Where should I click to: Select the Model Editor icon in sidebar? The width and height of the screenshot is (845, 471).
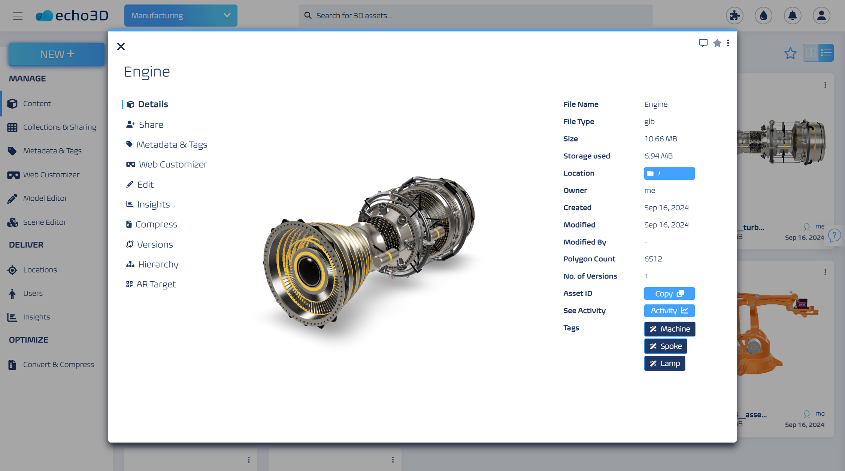tap(13, 198)
